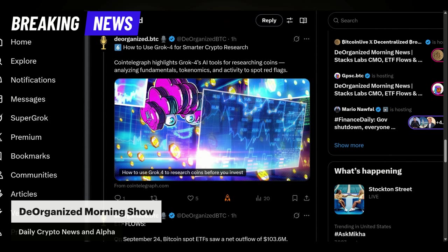Click Show more under live spaces
This screenshot has height=252, width=448.
coord(349,145)
